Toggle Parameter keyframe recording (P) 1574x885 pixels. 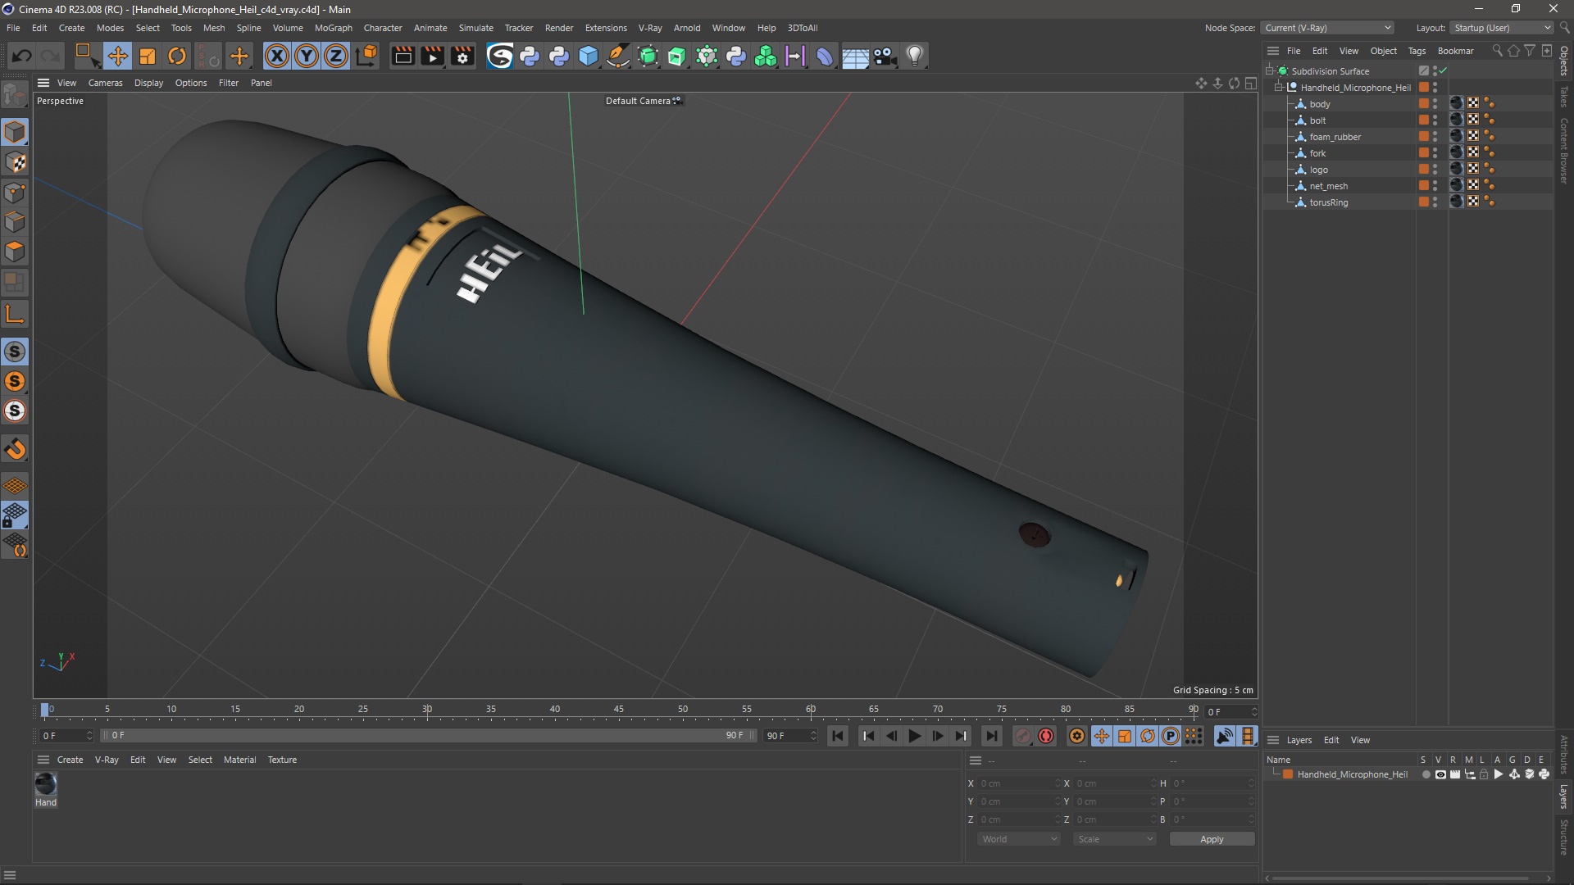click(x=1171, y=736)
